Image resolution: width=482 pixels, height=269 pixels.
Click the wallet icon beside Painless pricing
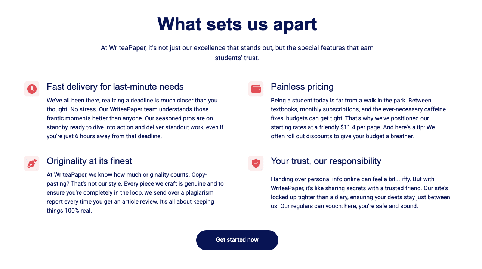click(x=256, y=89)
